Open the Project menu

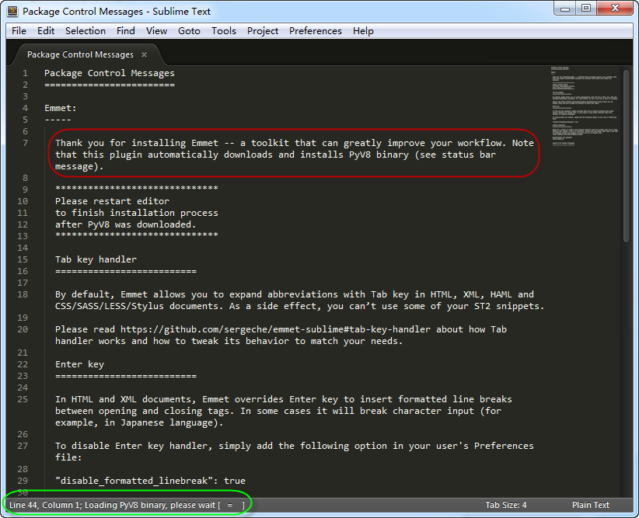click(263, 31)
